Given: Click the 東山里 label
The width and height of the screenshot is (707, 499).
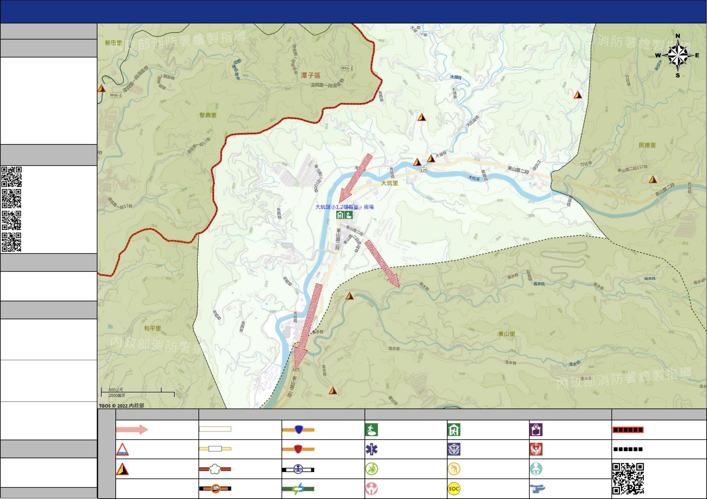Looking at the screenshot, I should (507, 334).
